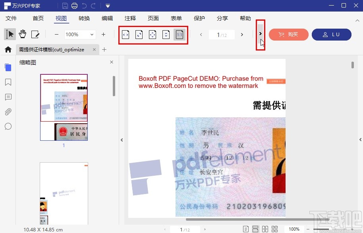Viewport: 363px width, 233px height.
Task: Click the 购买 purchase button
Action: [x=289, y=35]
